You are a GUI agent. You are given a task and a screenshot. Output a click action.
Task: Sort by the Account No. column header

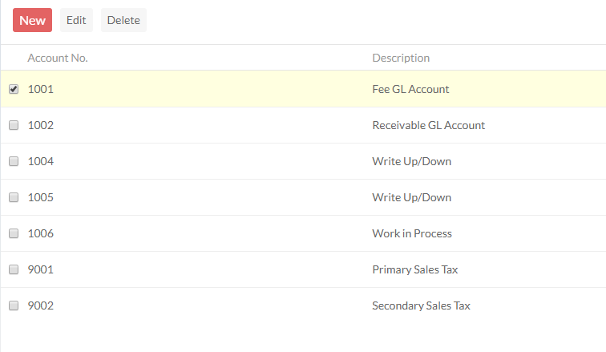[58, 59]
